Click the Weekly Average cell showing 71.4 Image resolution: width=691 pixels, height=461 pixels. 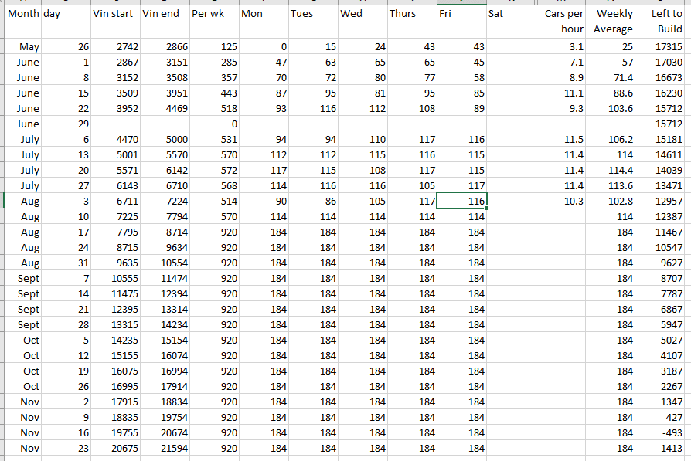(x=611, y=78)
